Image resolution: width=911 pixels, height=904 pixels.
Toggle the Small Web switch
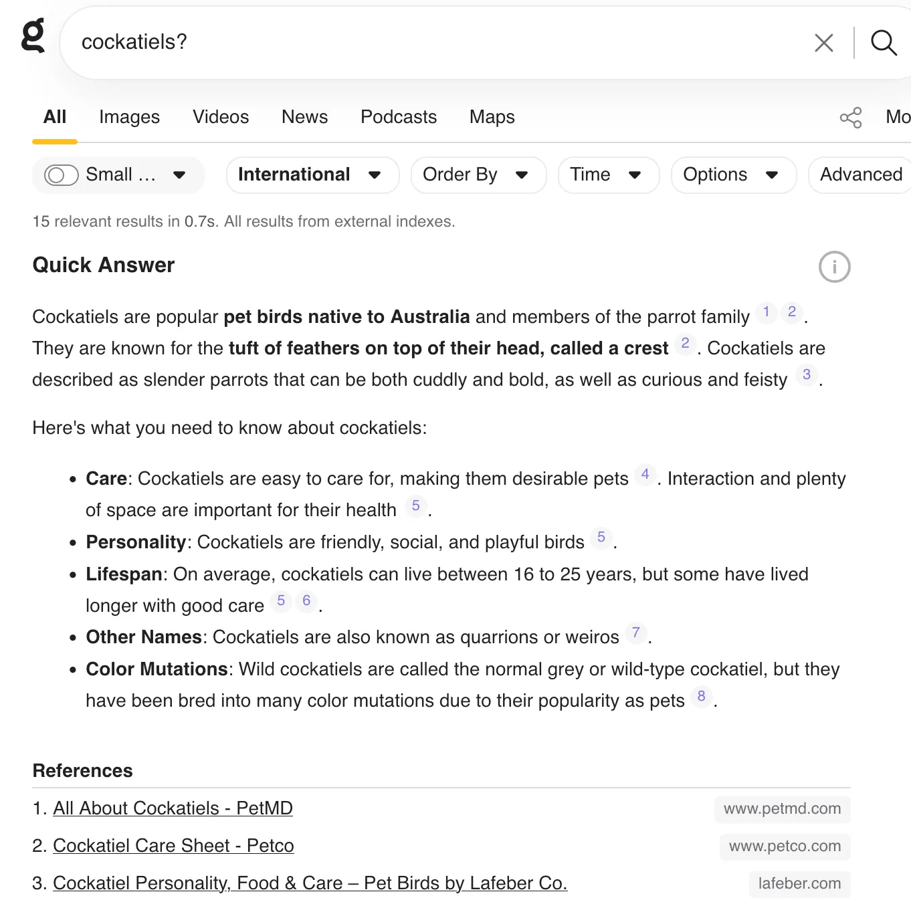click(x=62, y=175)
